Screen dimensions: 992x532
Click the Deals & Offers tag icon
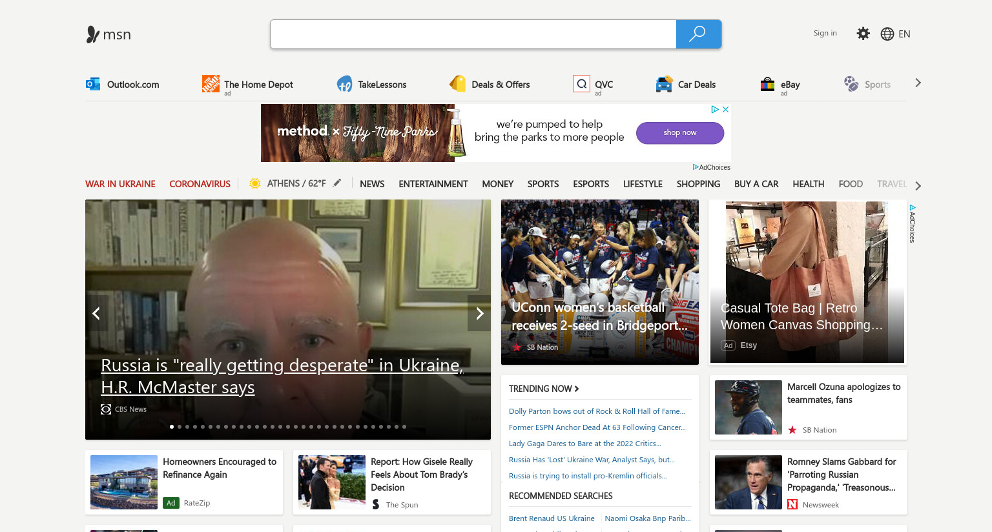(458, 84)
